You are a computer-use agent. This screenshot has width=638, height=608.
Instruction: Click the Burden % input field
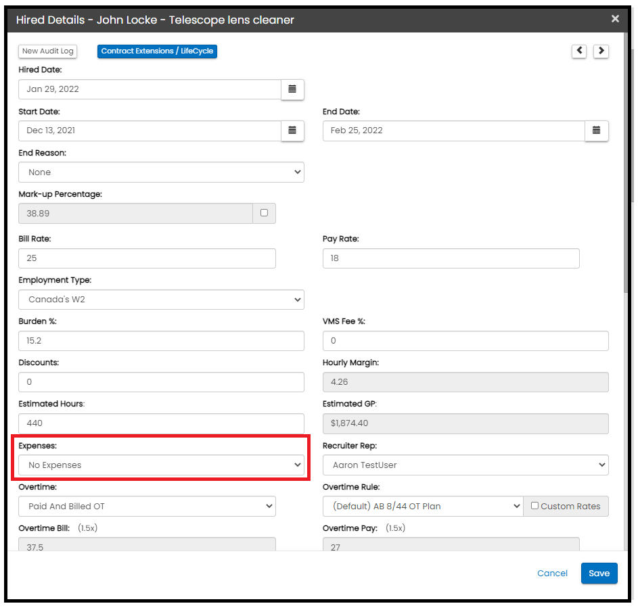[x=161, y=341]
